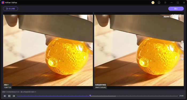Minimize the HitPaw VikPea window

pos(172,3)
